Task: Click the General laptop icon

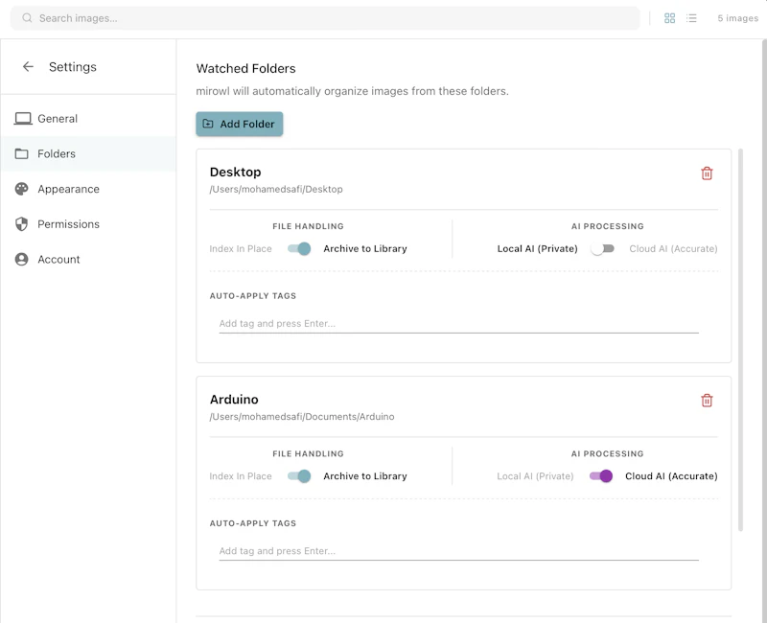Action: coord(22,118)
